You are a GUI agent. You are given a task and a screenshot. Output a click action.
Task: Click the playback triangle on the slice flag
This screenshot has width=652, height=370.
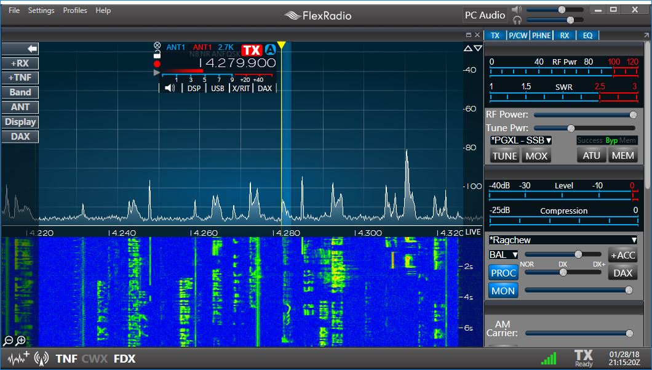point(157,72)
